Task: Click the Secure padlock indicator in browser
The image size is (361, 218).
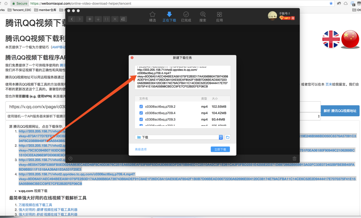Action: [20, 3]
